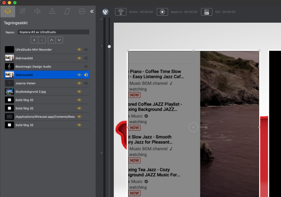Move layer up with the up chevron
Image resolution: width=281 pixels, height=197 pixels.
52,40
